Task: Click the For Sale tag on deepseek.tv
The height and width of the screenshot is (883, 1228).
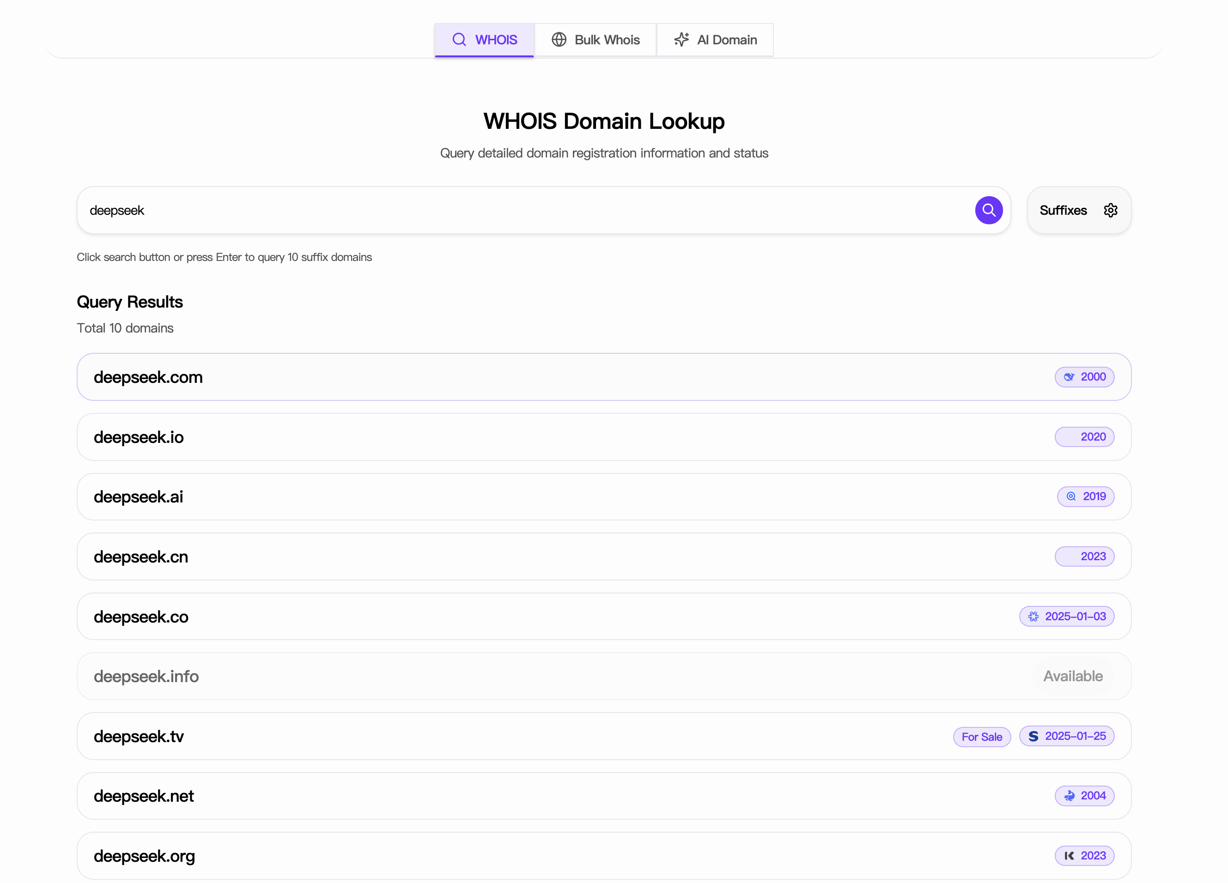Action: click(982, 737)
